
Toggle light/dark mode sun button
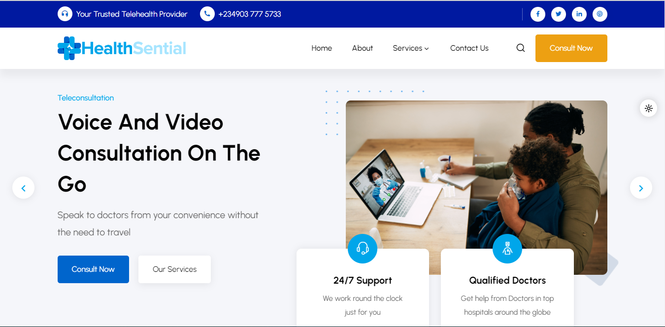click(648, 108)
